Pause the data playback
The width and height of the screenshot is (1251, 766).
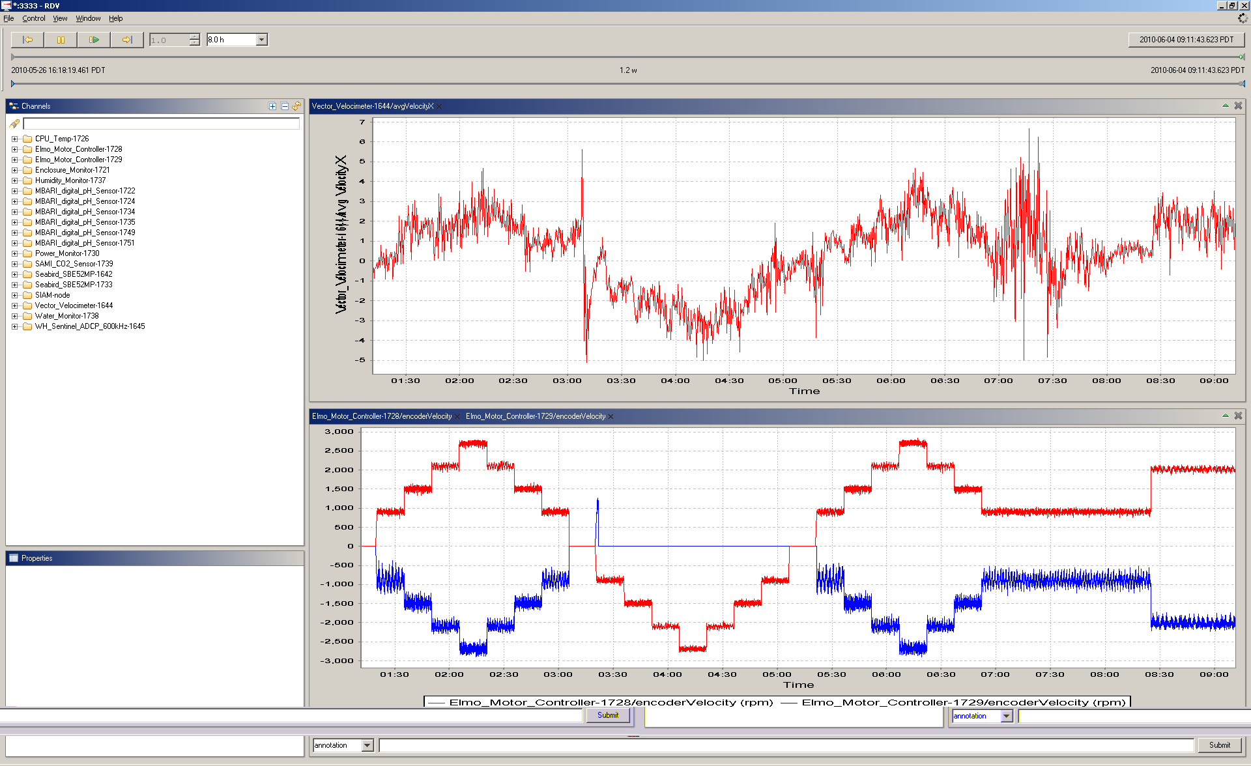point(61,40)
